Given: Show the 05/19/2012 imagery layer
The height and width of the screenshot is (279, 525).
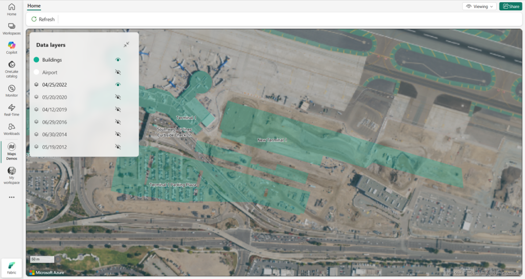Looking at the screenshot, I should point(117,146).
